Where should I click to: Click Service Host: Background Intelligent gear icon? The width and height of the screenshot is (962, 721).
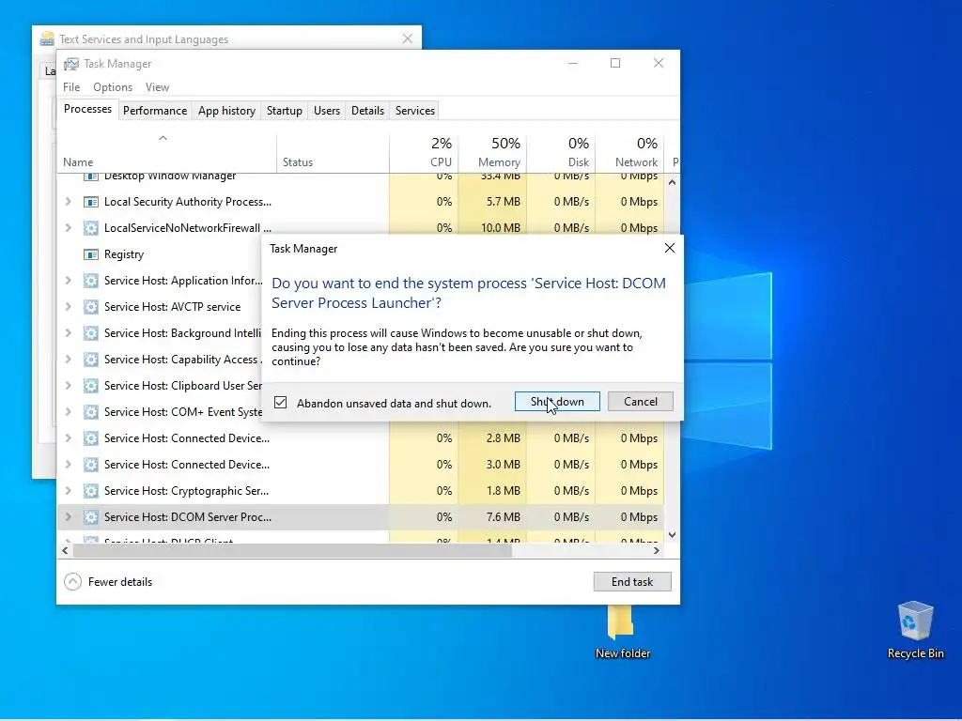click(x=91, y=333)
